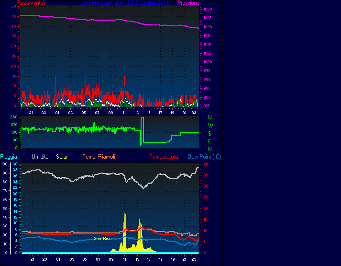Click the green E compass letter
Viewport: 341px width, 266px height.
click(x=209, y=141)
